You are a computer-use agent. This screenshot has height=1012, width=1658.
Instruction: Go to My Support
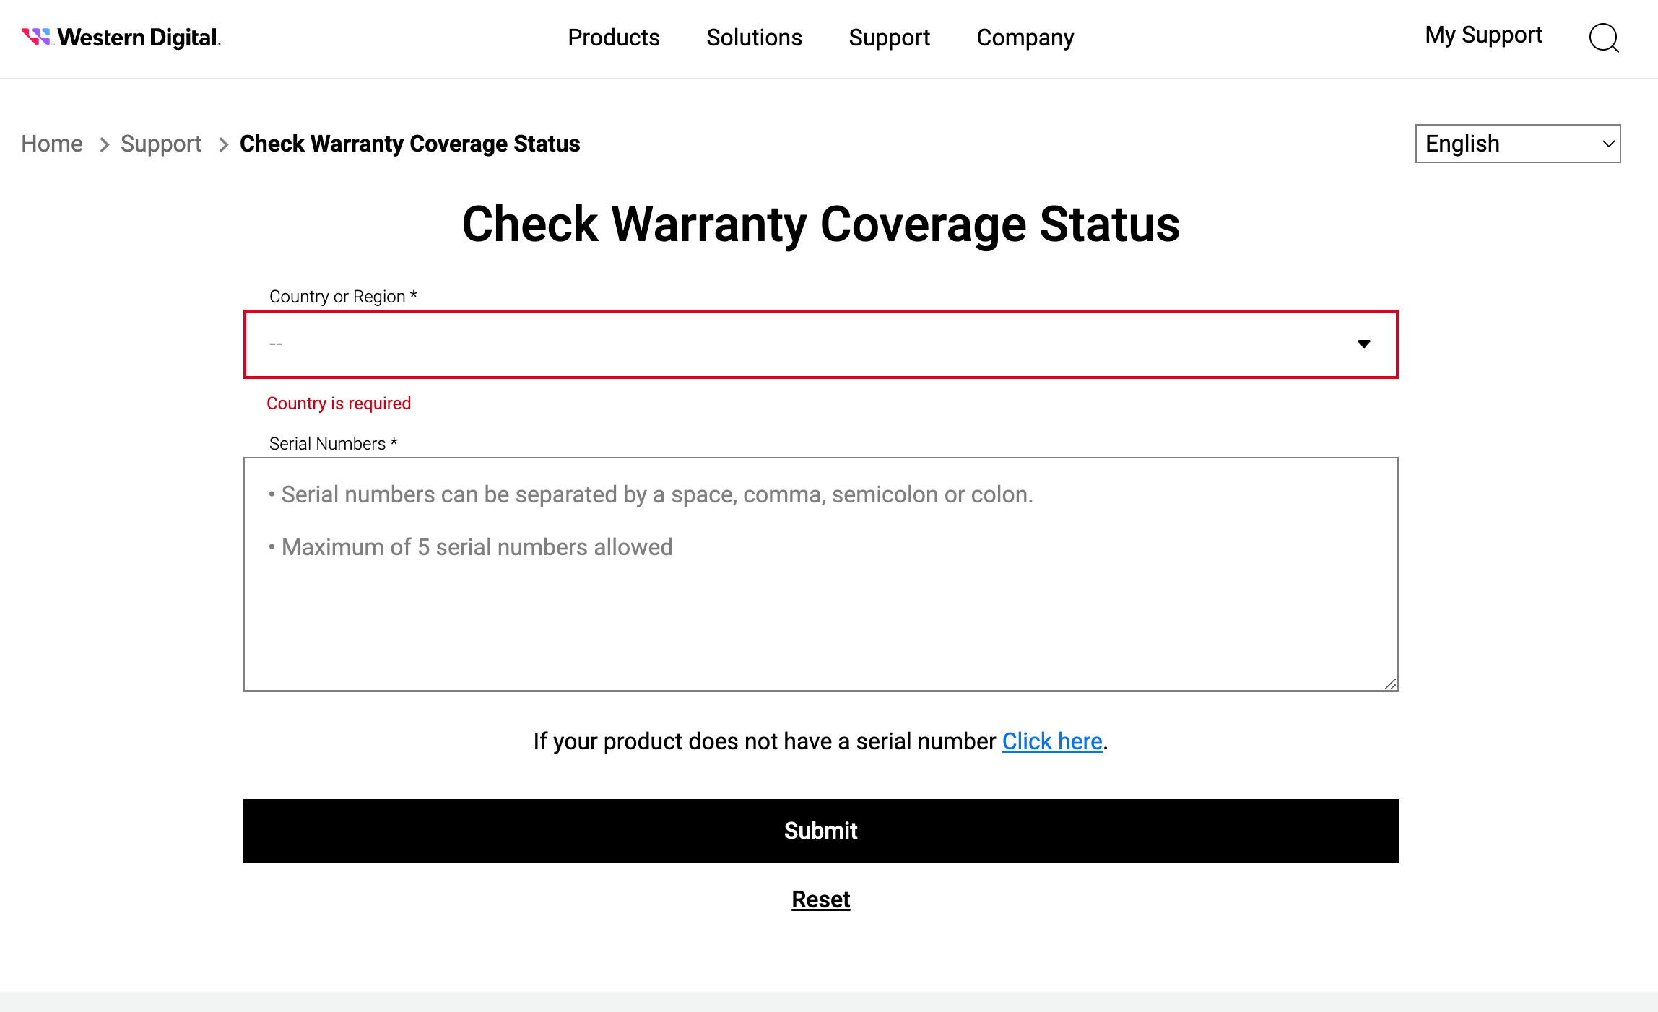1483,35
